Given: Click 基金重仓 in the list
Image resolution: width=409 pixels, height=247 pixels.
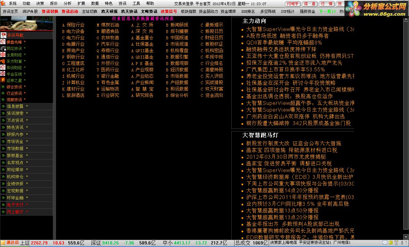Looking at the screenshot, I should [x=144, y=38].
